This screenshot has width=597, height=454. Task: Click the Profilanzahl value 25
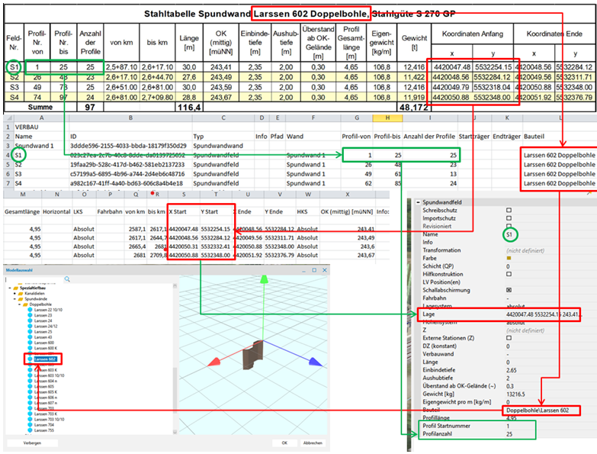(509, 434)
